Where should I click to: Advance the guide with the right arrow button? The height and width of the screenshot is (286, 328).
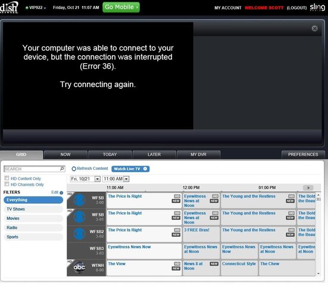[308, 188]
